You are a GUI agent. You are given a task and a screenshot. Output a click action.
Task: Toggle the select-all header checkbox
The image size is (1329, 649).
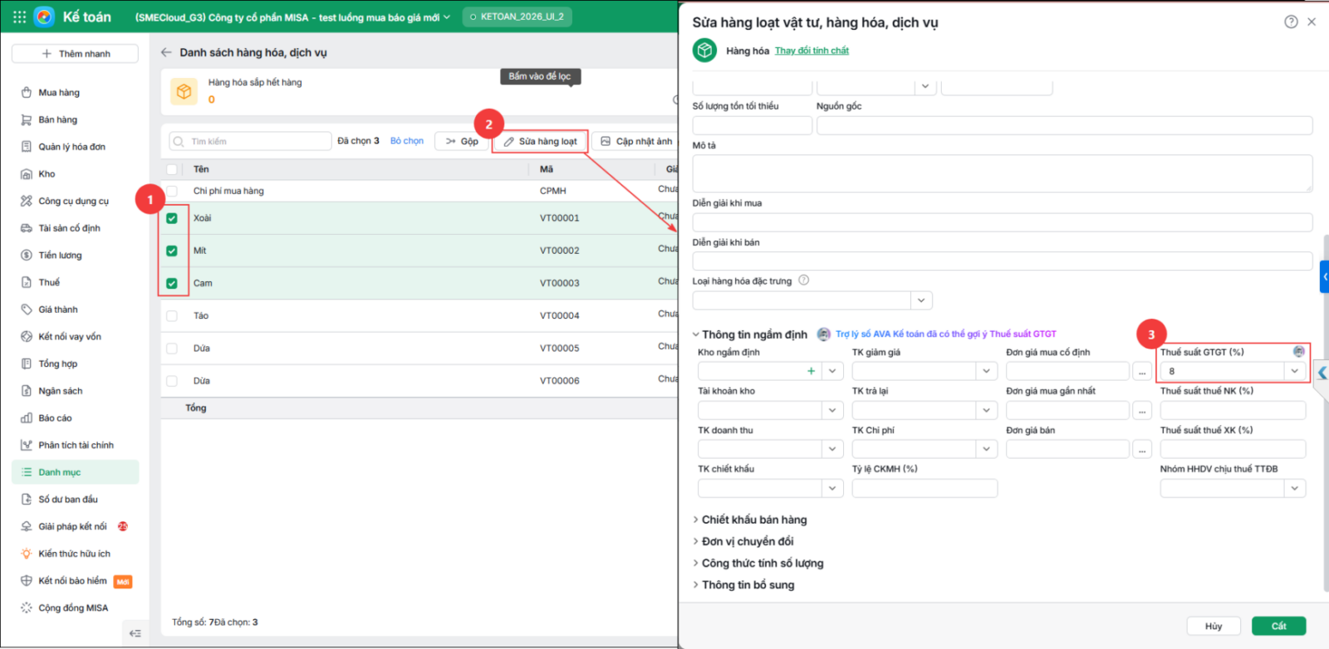point(172,169)
